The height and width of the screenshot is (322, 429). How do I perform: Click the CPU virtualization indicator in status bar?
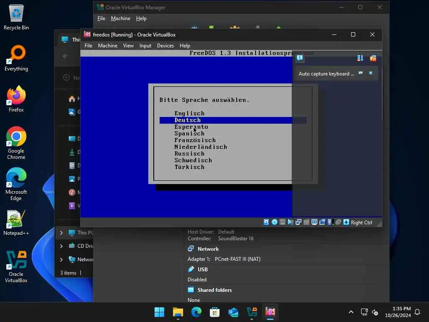coord(330,222)
